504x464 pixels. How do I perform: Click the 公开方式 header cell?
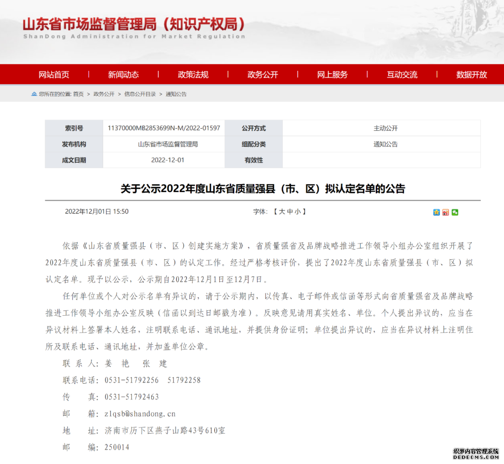coord(253,128)
